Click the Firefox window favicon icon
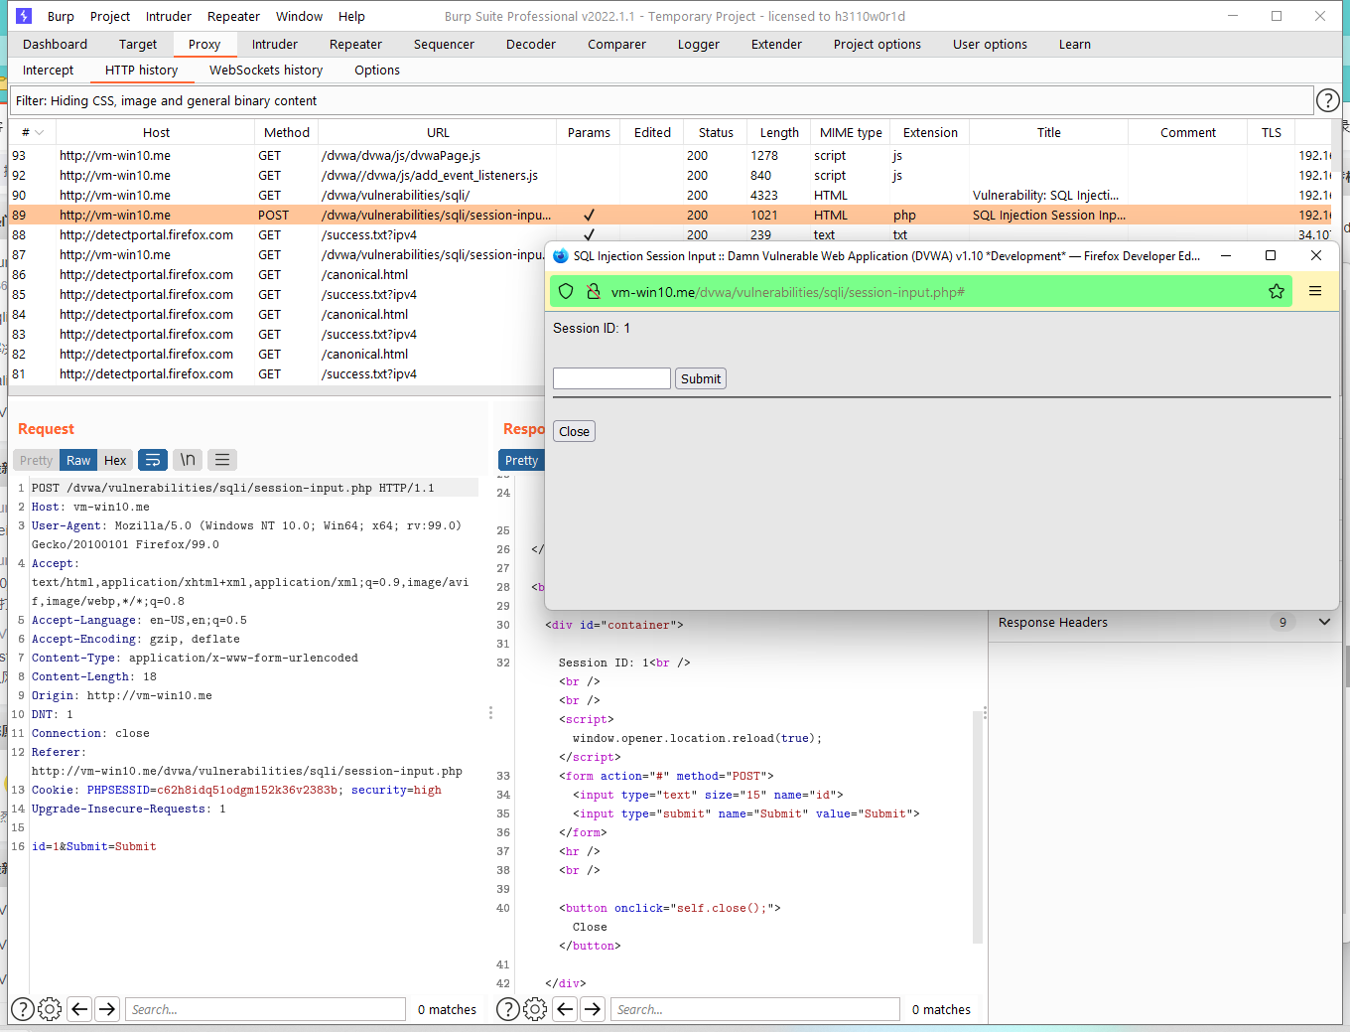Screen dimensions: 1350x1032 (561, 255)
